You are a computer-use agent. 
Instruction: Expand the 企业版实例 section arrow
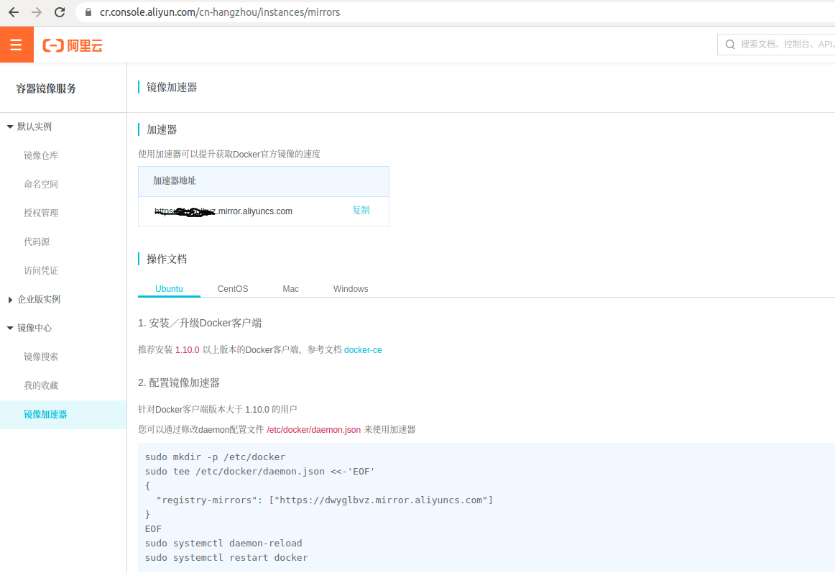click(10, 300)
